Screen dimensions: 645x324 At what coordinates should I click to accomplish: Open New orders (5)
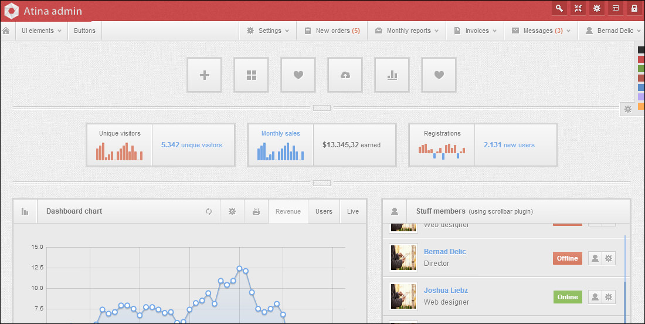[x=332, y=31]
